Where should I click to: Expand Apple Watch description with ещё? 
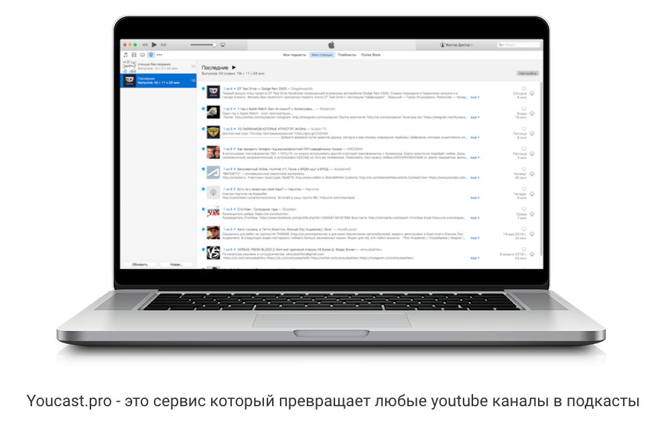475,117
